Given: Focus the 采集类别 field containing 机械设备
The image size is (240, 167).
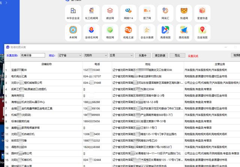Looking at the screenshot, I should (33, 55).
